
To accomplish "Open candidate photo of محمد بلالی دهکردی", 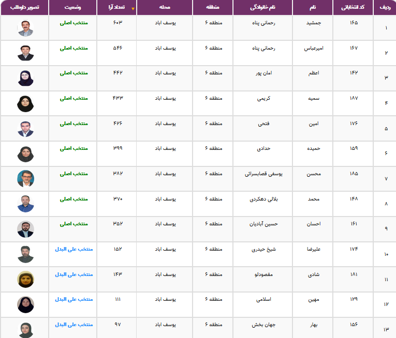I will [x=25, y=204].
